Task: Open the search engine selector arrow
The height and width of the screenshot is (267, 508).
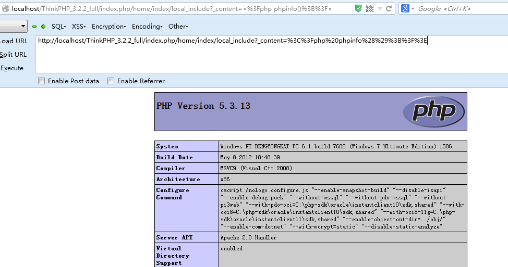Action: point(413,9)
